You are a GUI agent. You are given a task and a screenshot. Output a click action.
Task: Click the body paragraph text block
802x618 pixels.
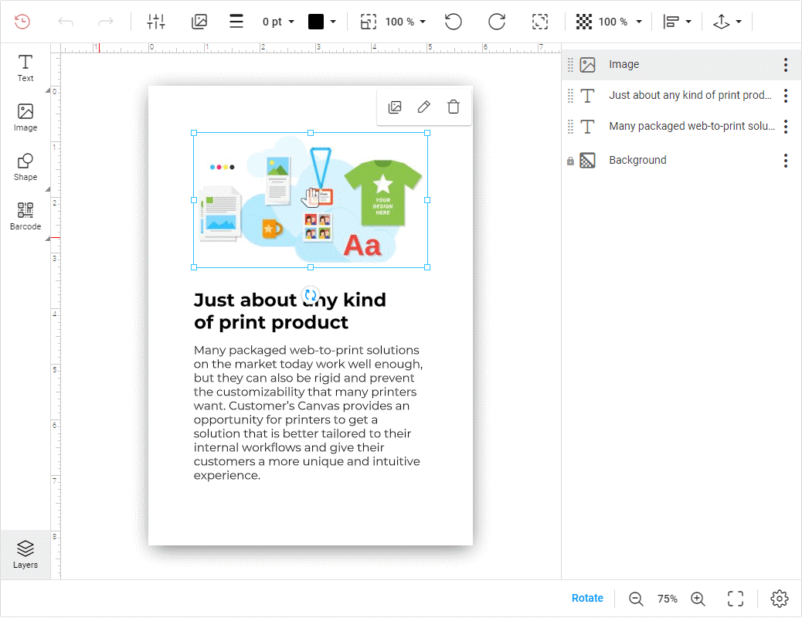[x=308, y=413]
